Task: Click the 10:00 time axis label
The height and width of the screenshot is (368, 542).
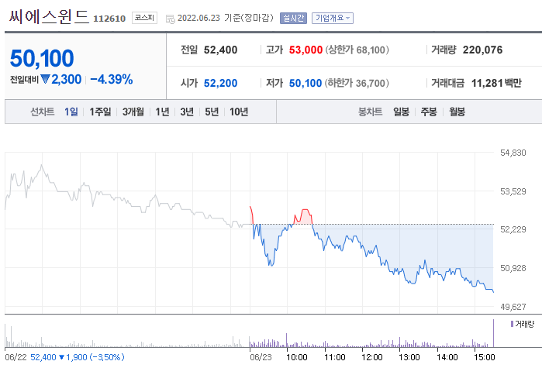Action: click(296, 357)
